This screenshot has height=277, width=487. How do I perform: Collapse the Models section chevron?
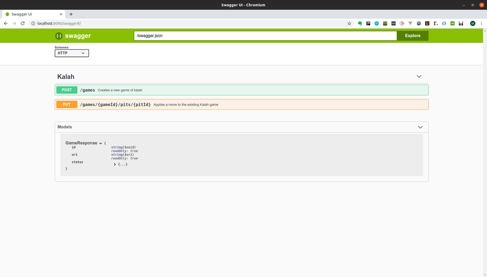coord(420,127)
